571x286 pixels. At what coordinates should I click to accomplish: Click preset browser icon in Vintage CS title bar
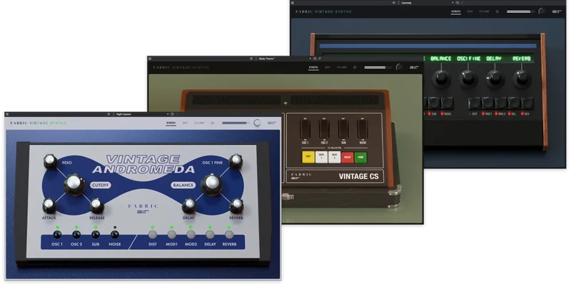pos(251,58)
